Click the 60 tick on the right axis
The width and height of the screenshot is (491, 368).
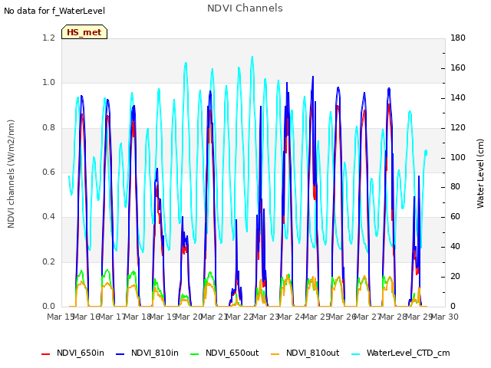click(x=455, y=216)
